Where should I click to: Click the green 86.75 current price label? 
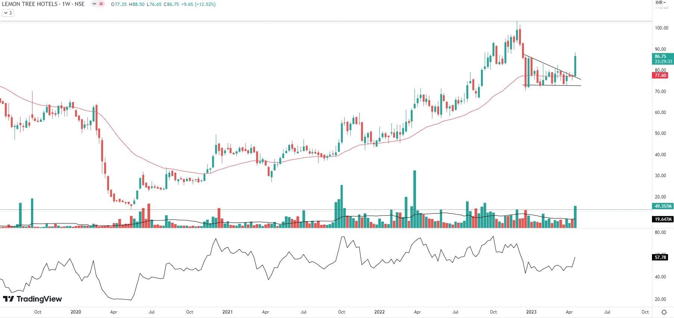pos(662,56)
